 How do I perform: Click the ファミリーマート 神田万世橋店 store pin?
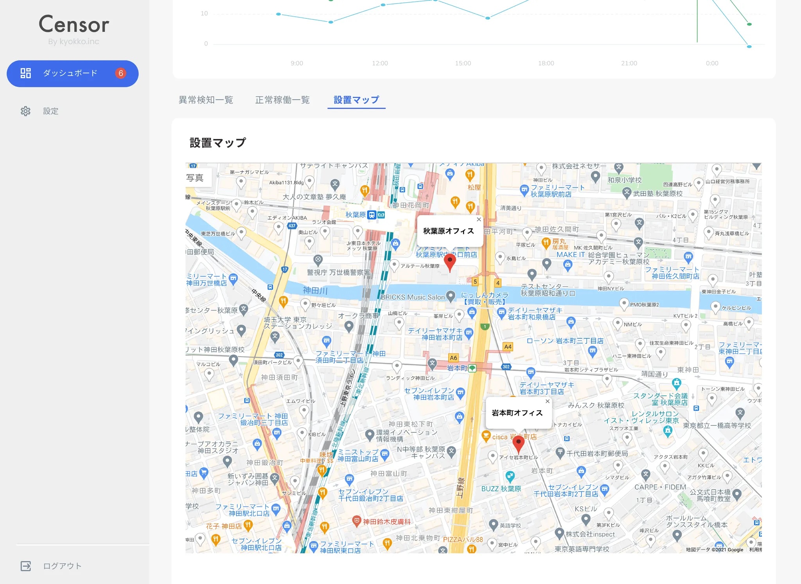233,279
